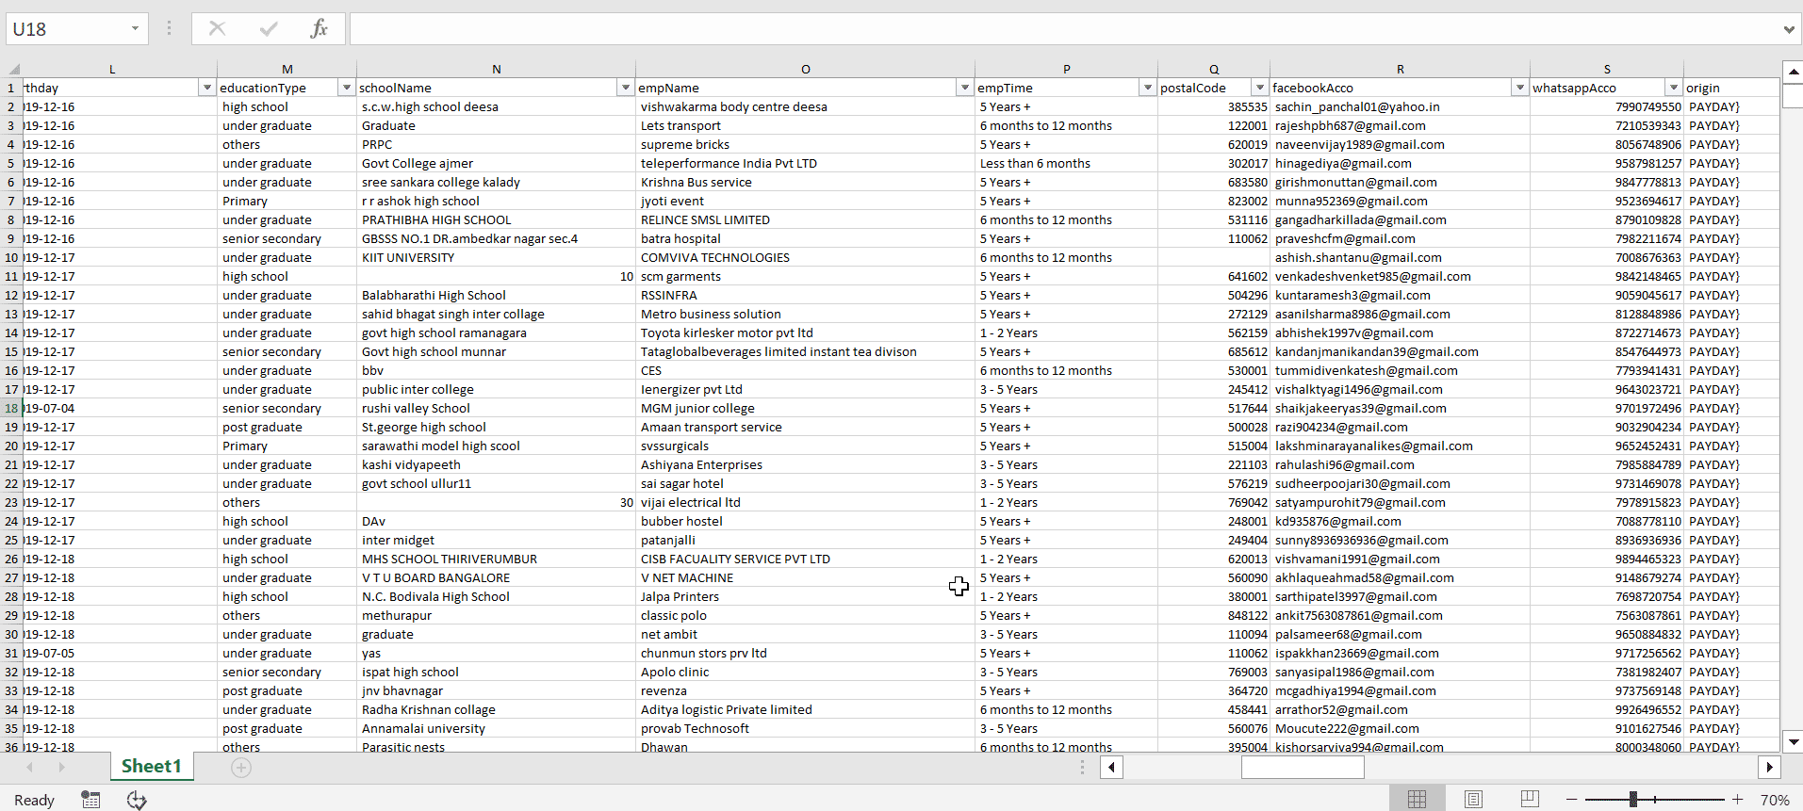Select the origin header cell
This screenshot has width=1803, height=811.
pos(1731,88)
